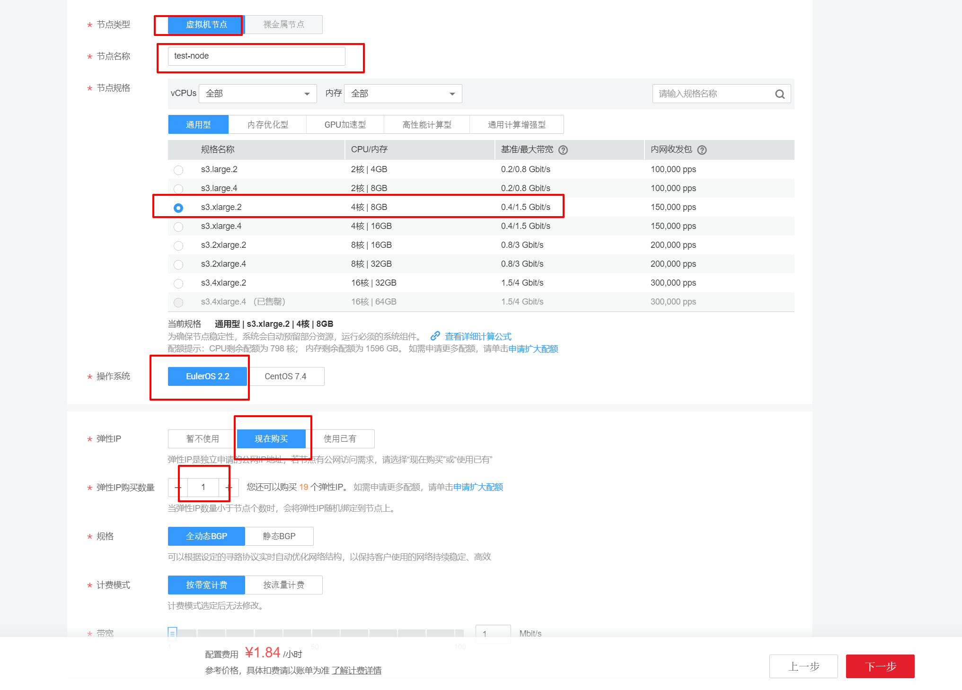Click the search magnifier icon in spec field
The width and height of the screenshot is (962, 690).
pos(780,94)
